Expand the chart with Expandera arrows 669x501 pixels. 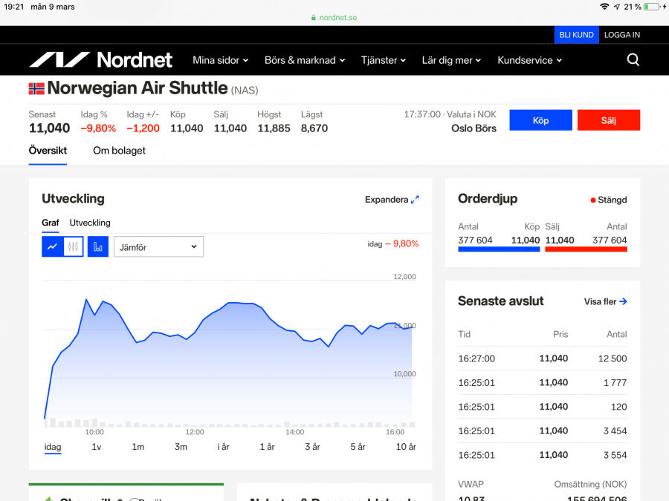click(x=415, y=200)
